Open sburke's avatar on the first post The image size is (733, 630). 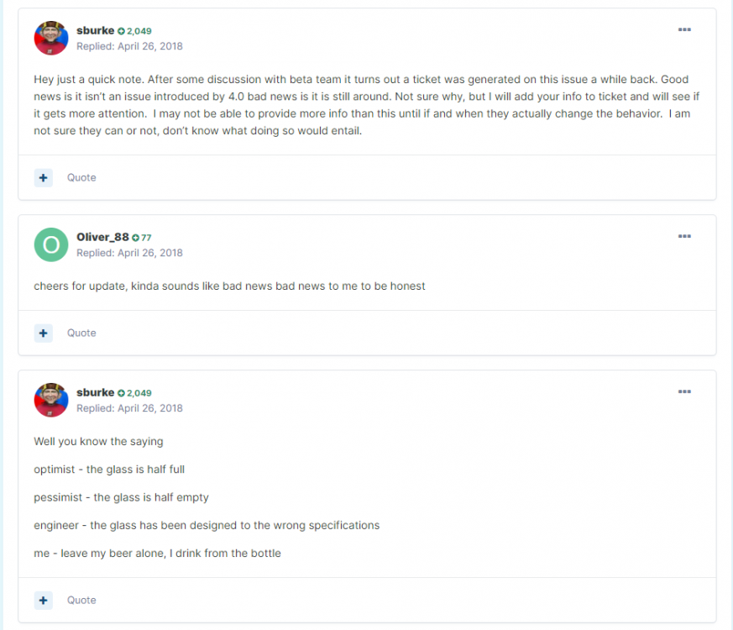[x=50, y=37]
